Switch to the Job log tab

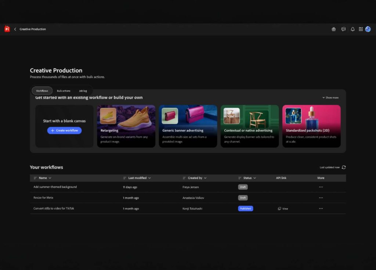[x=83, y=91]
